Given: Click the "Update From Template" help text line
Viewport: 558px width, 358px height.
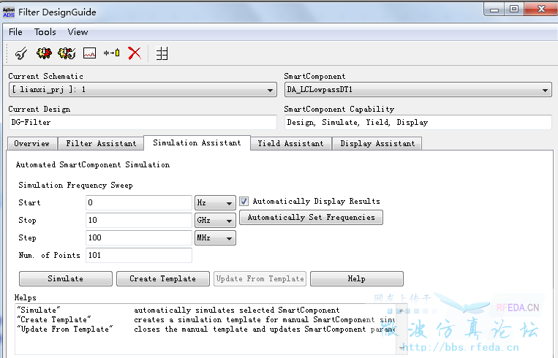Looking at the screenshot, I should point(206,330).
